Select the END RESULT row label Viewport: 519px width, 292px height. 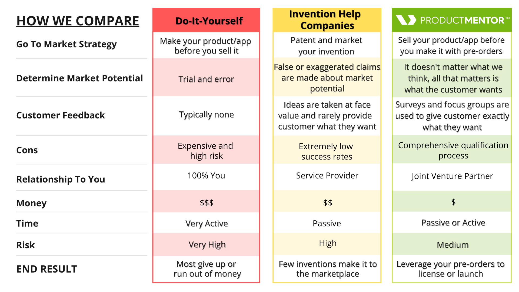[47, 269]
